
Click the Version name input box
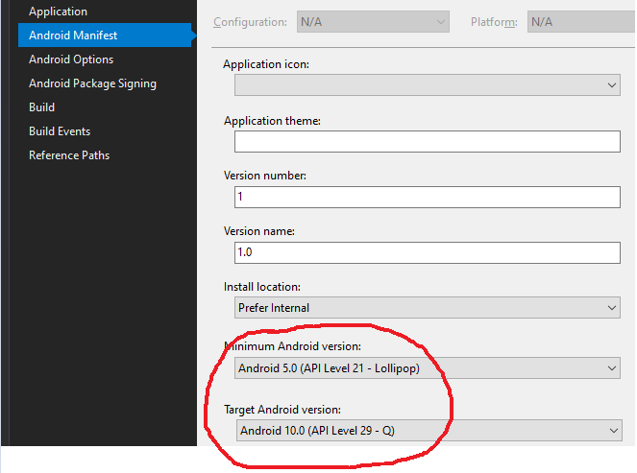(428, 252)
